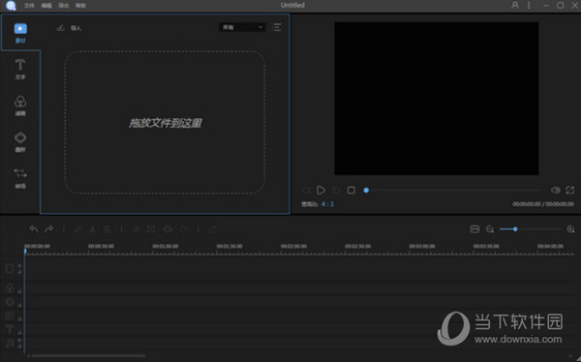This screenshot has height=362, width=581.
Task: Step to the next frame
Action: click(x=336, y=190)
